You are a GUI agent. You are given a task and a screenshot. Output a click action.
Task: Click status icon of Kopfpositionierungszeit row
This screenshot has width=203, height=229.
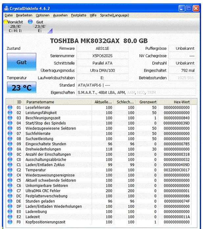(10, 222)
